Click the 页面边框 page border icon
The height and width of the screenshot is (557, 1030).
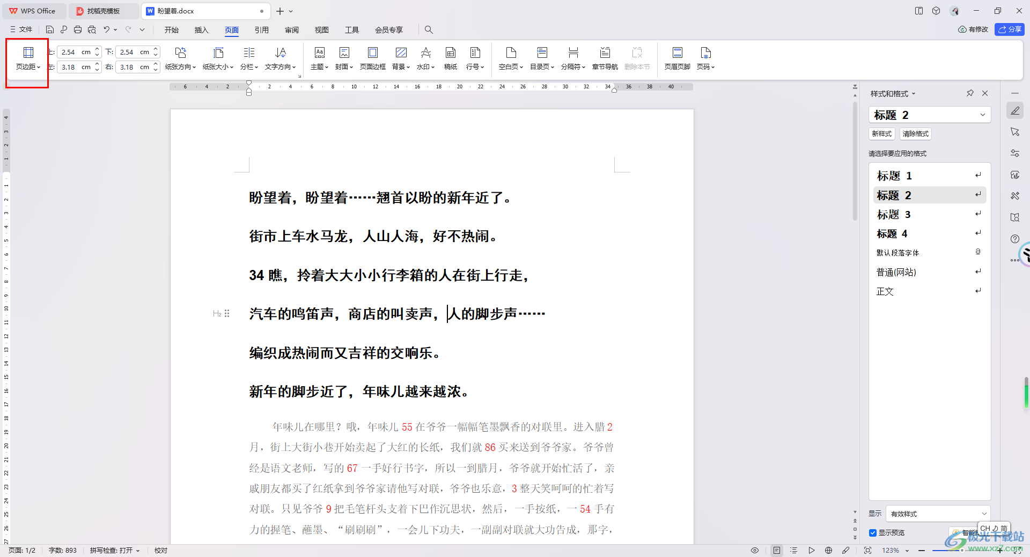point(372,59)
